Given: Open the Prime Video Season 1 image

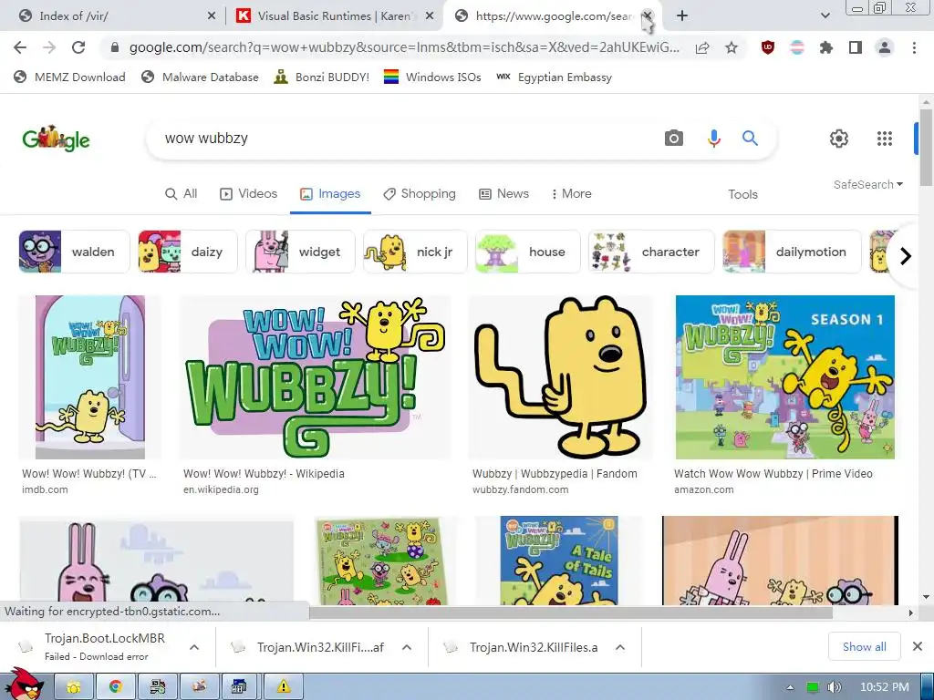Looking at the screenshot, I should tap(785, 377).
